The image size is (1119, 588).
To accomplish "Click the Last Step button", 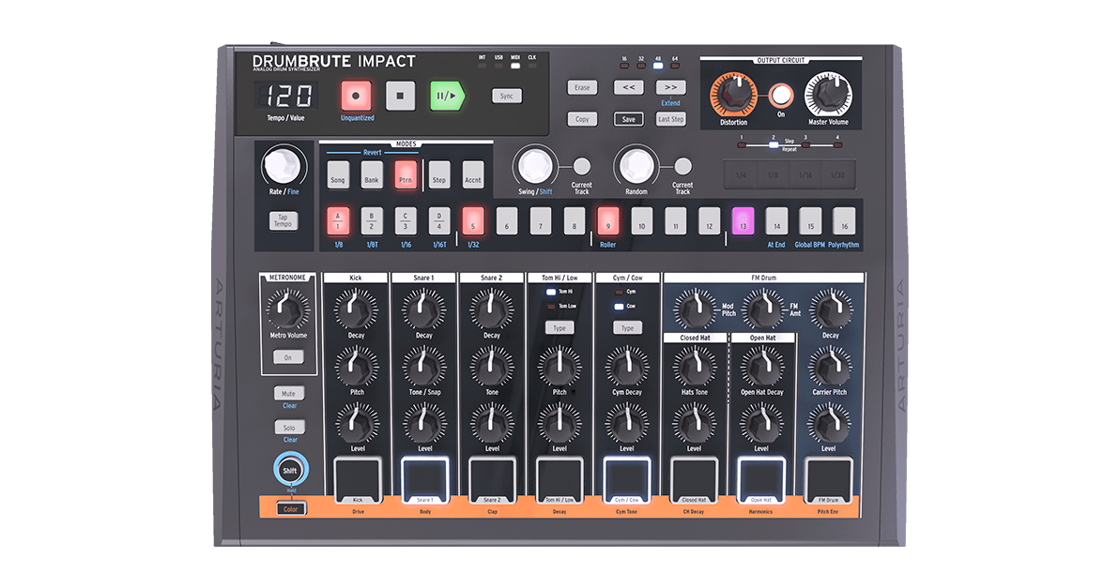I will click(x=671, y=119).
